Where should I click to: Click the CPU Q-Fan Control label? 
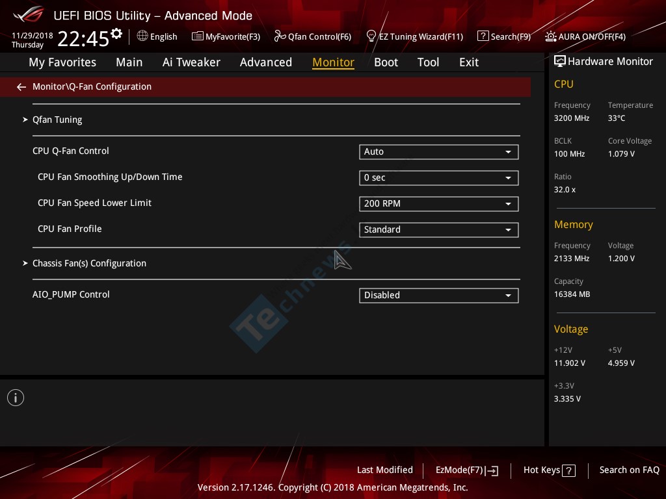[x=70, y=151]
